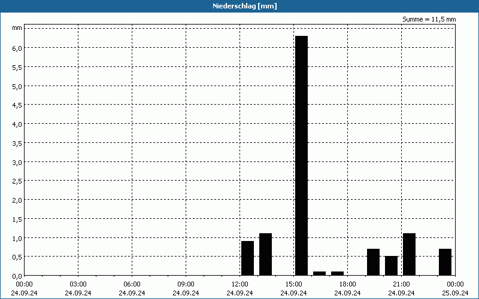Select the tiny bar just before 18:00

337,273
